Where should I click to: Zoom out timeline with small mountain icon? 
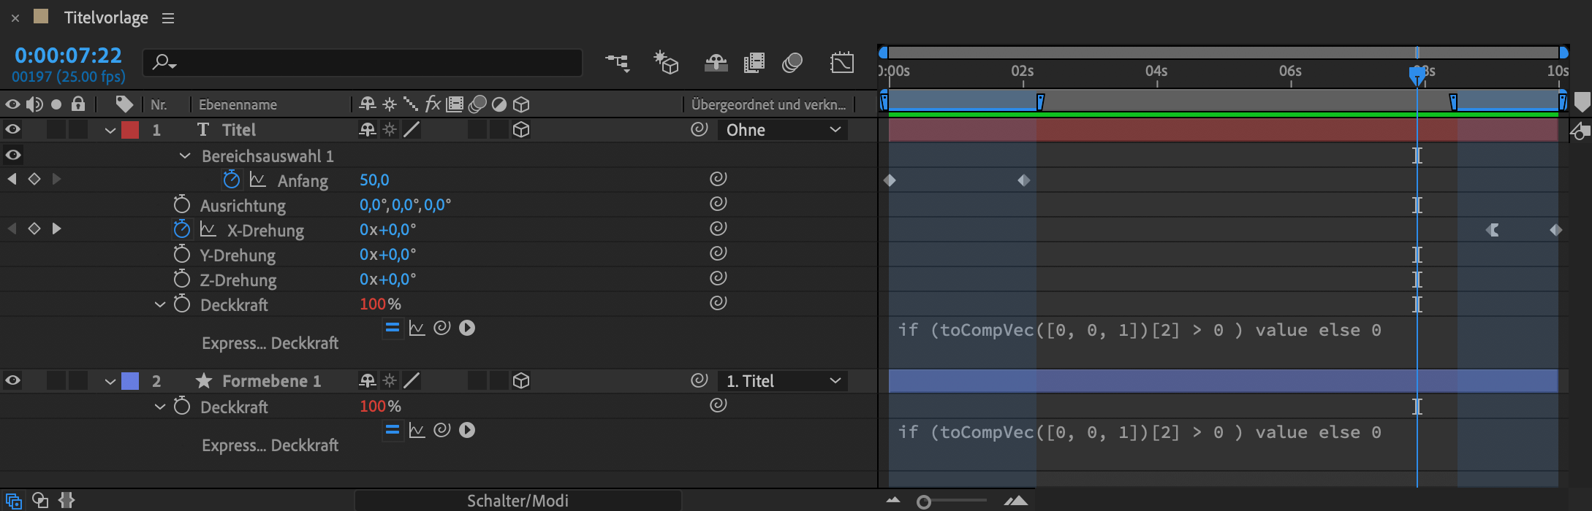893,501
